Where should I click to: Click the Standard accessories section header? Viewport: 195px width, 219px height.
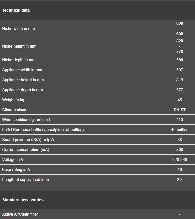tap(23, 200)
